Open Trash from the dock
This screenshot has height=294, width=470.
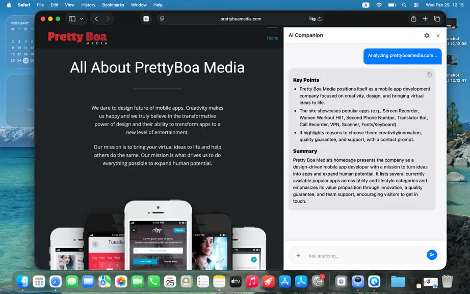pyautogui.click(x=447, y=281)
